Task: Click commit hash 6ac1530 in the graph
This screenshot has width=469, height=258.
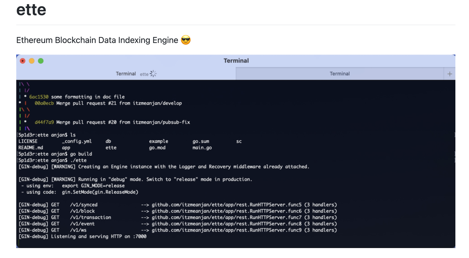Action: pos(39,97)
